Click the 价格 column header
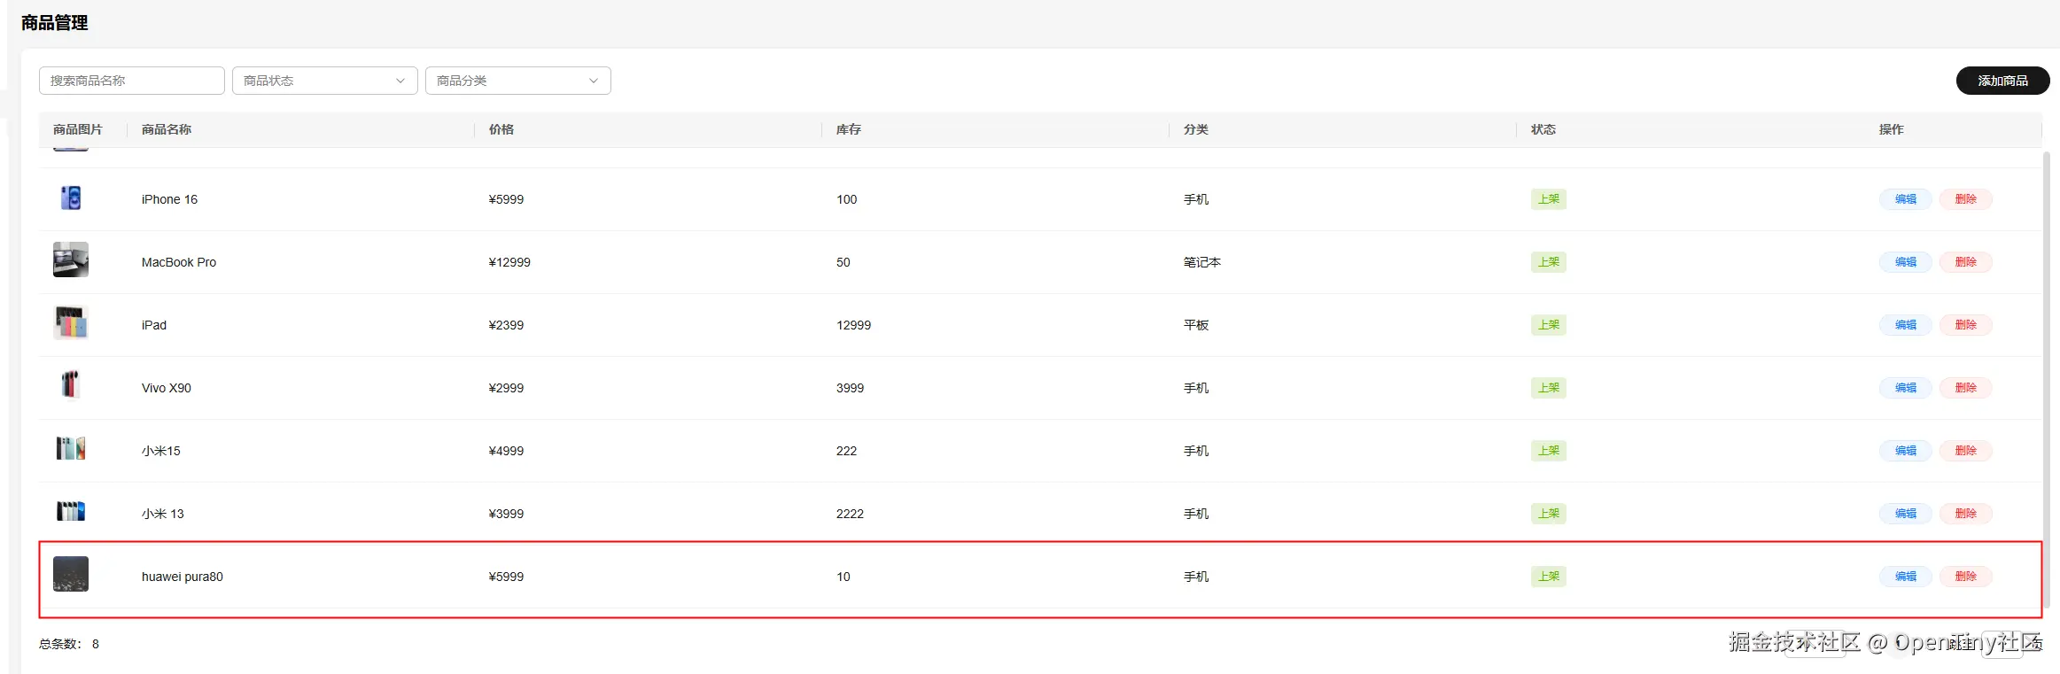Image resolution: width=2060 pixels, height=674 pixels. 501,129
